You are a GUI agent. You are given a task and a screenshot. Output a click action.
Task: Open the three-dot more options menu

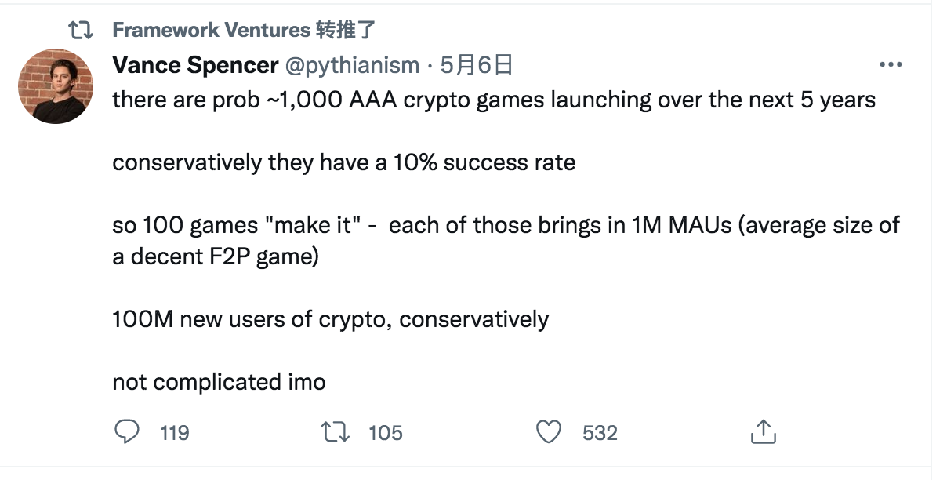pos(891,65)
